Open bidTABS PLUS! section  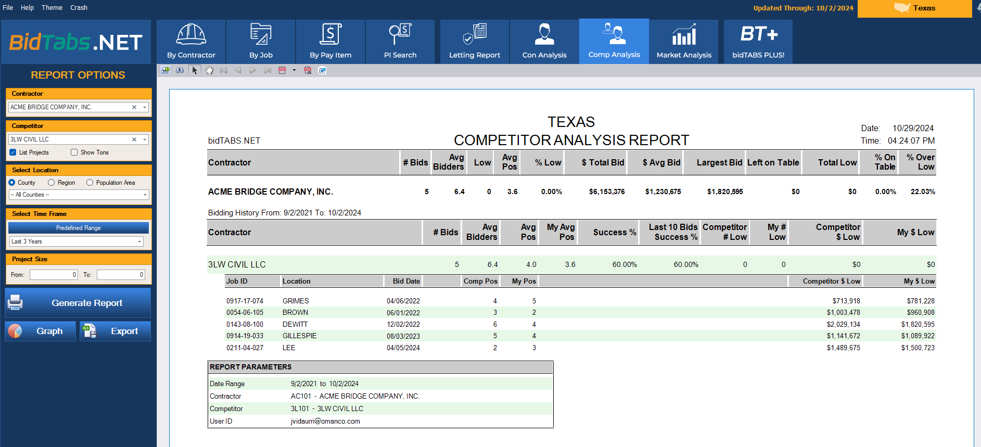tap(758, 42)
